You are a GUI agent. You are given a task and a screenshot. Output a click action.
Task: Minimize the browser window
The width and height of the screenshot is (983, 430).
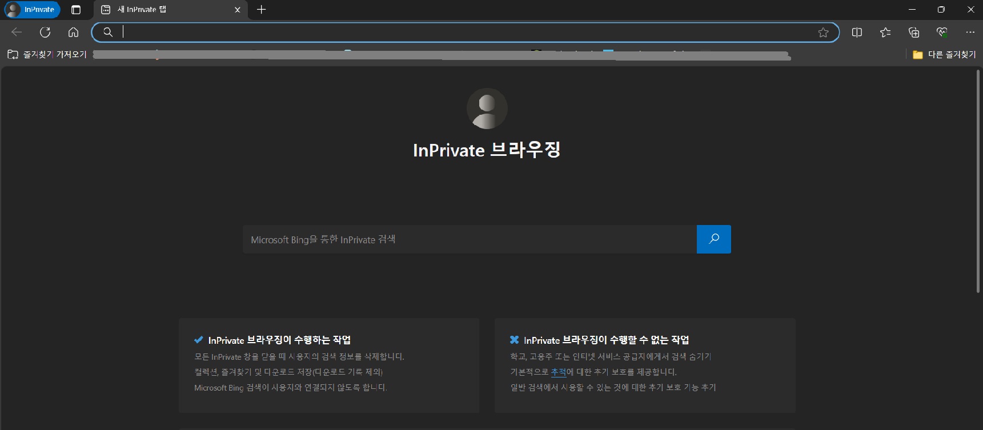pyautogui.click(x=912, y=10)
